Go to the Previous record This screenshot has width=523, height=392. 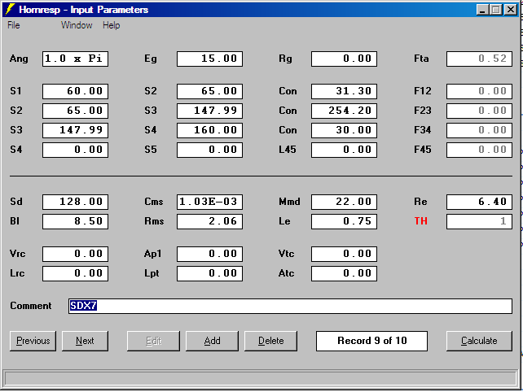33,341
